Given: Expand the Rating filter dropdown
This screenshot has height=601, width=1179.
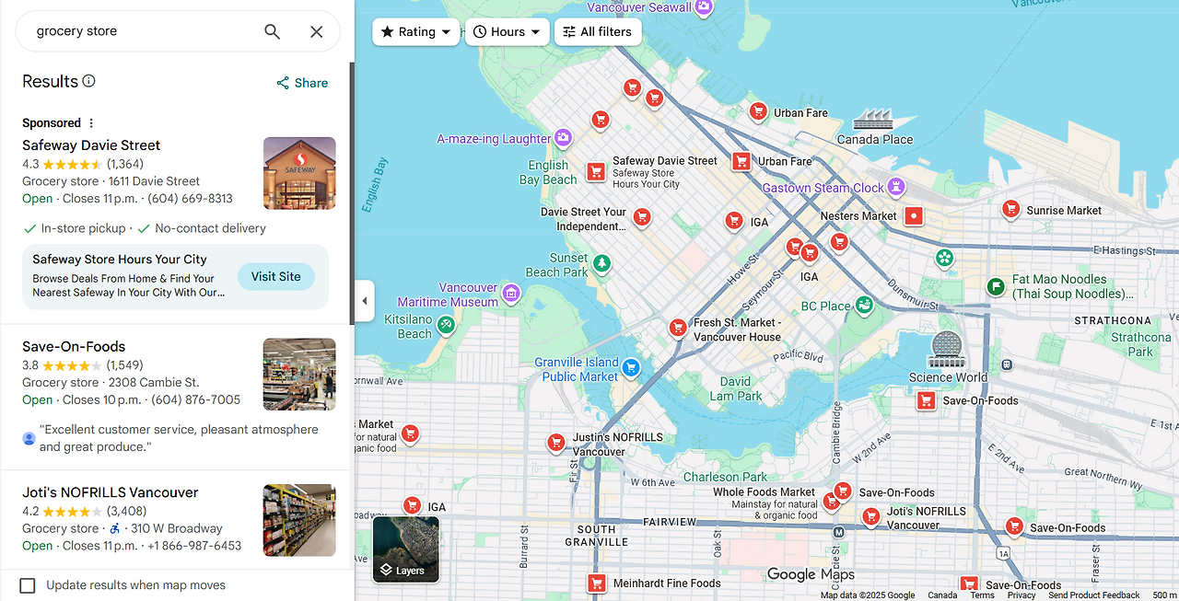Looking at the screenshot, I should pos(415,31).
